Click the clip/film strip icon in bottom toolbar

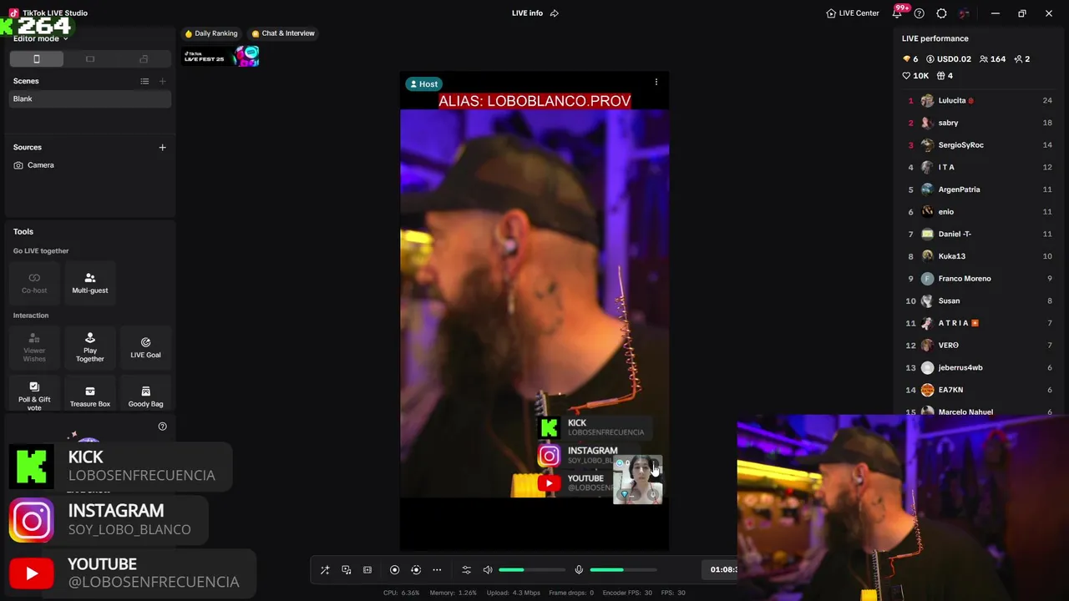tap(367, 570)
